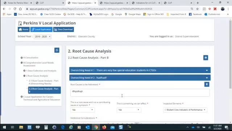Screen dimensions: 232x131
Task: Open the Windows Start menu
Action: [4, 127]
